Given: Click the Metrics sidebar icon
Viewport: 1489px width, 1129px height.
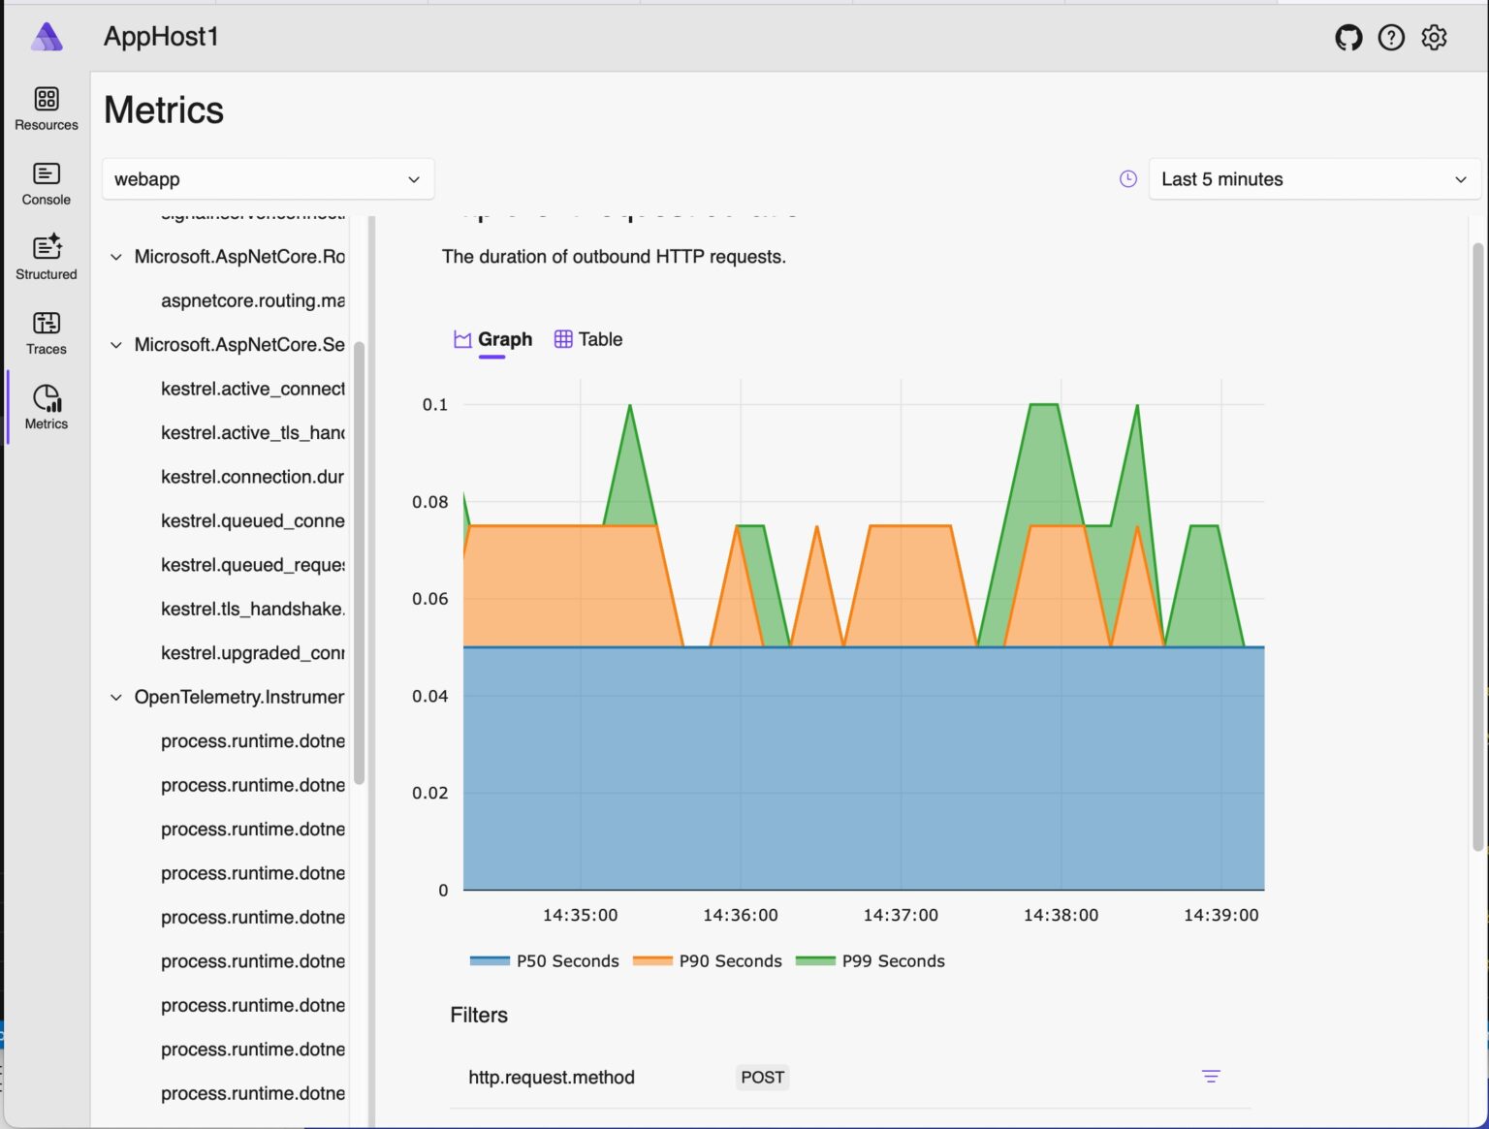Looking at the screenshot, I should point(46,405).
